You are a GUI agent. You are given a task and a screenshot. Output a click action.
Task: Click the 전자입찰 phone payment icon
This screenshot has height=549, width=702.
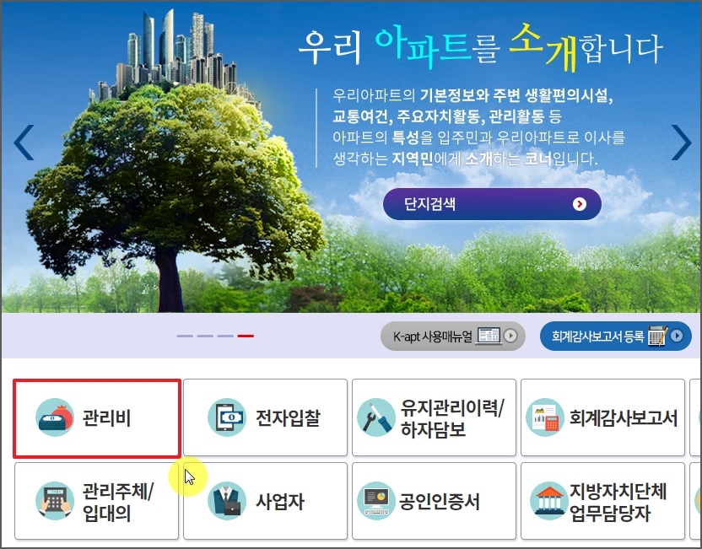point(227,417)
